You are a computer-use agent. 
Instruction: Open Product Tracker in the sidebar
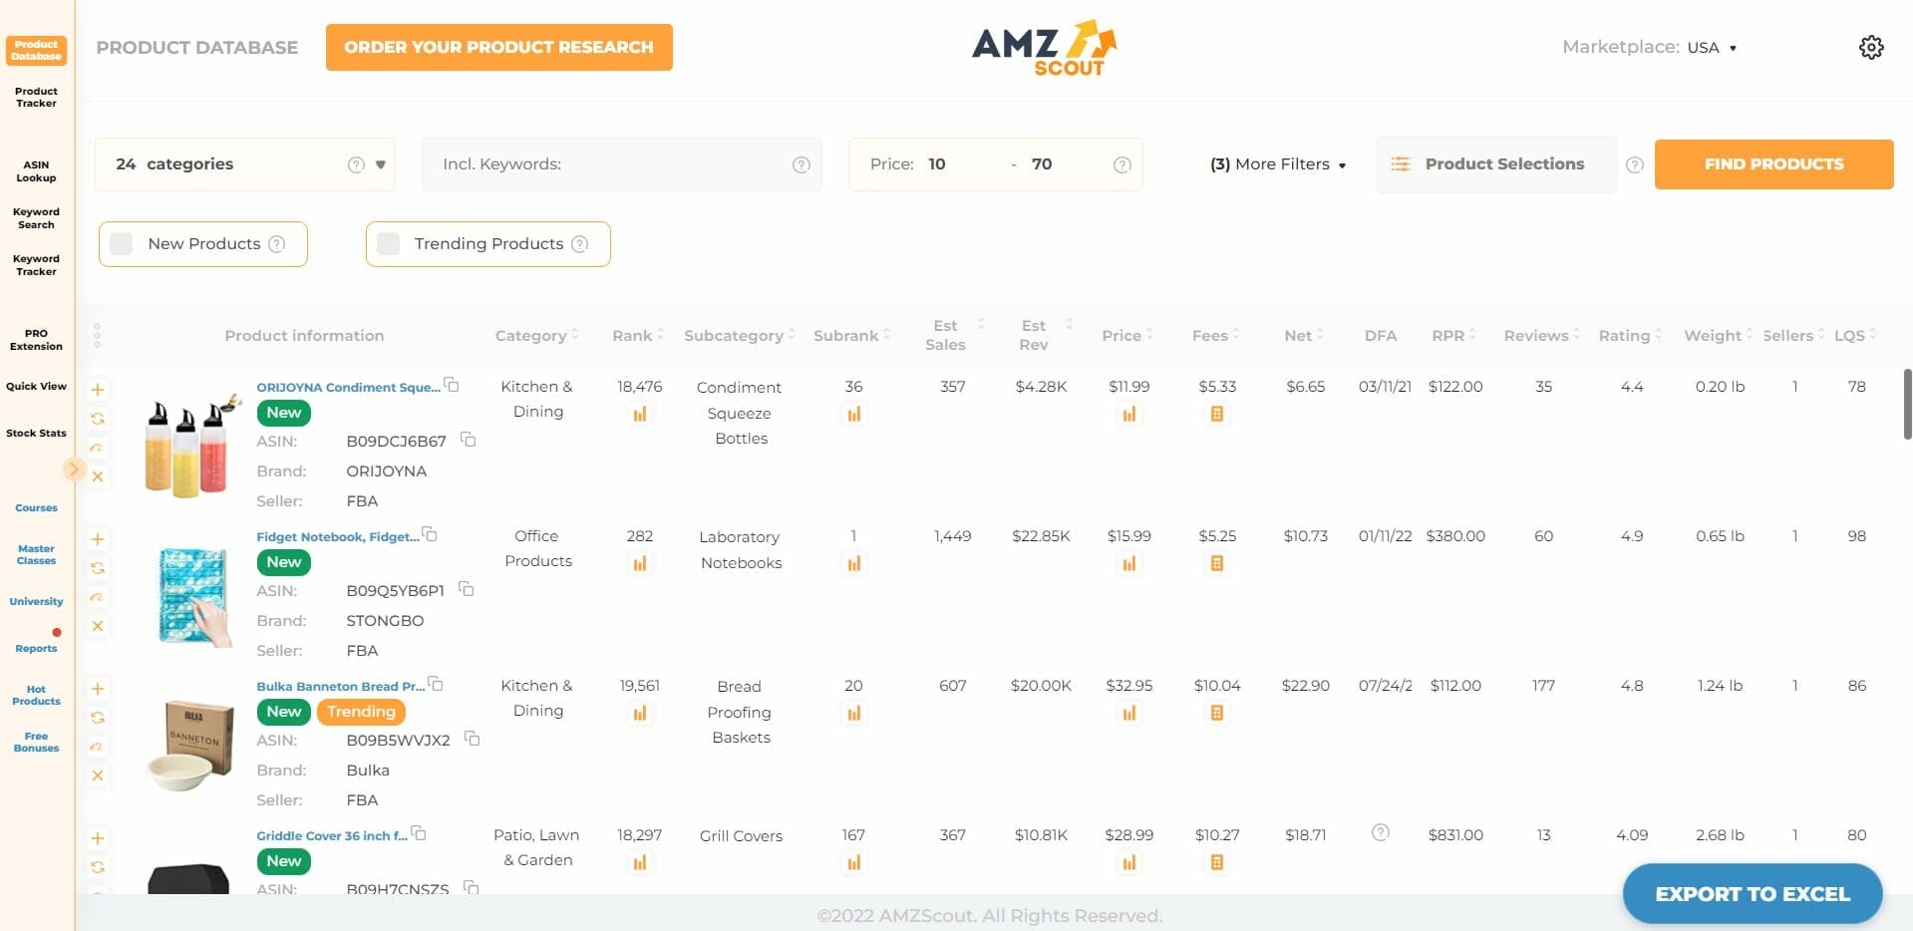36,97
